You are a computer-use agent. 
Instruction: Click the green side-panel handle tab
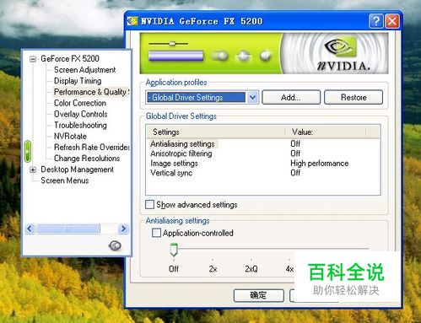point(28,152)
